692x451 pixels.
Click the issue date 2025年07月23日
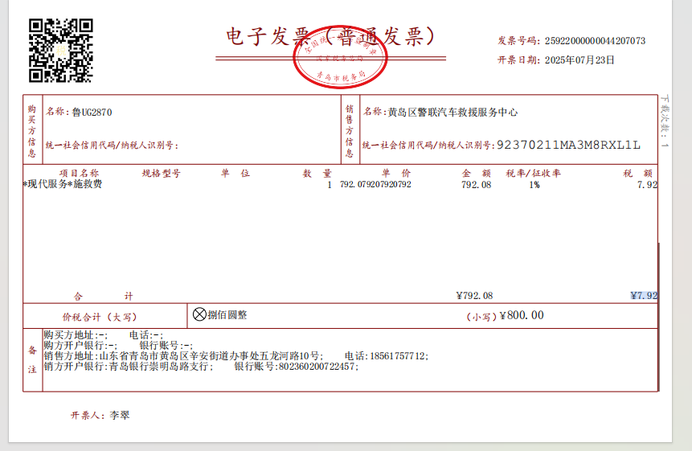(x=579, y=59)
